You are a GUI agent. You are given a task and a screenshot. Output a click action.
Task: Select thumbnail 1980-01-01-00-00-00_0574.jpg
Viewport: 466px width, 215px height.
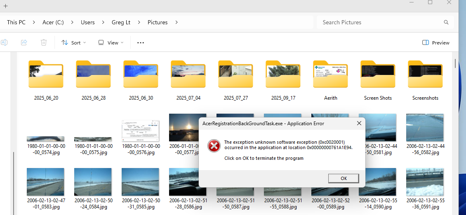point(45,139)
